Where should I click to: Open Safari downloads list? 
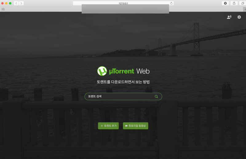[x=225, y=3]
